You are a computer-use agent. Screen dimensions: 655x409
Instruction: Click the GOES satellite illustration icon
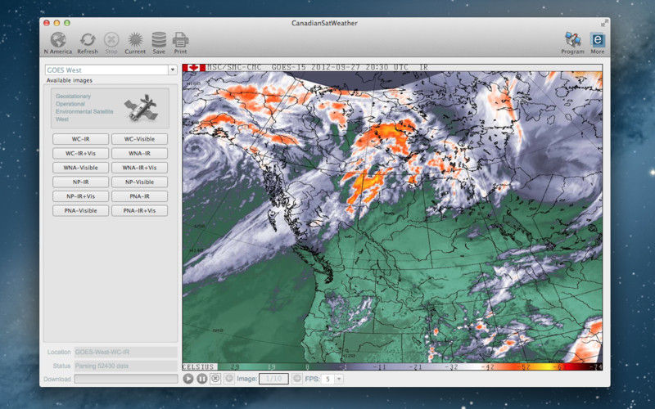(x=141, y=108)
